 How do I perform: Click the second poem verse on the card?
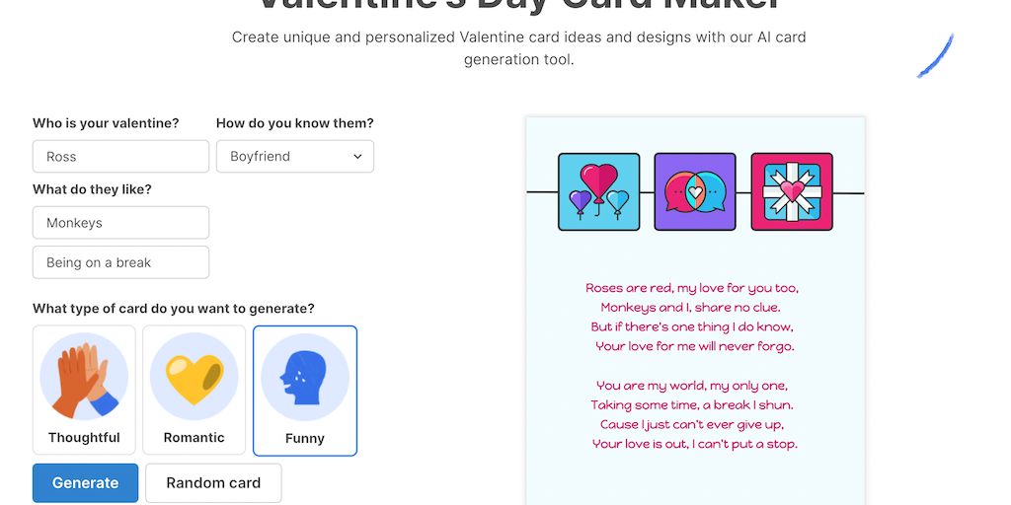pyautogui.click(x=693, y=414)
